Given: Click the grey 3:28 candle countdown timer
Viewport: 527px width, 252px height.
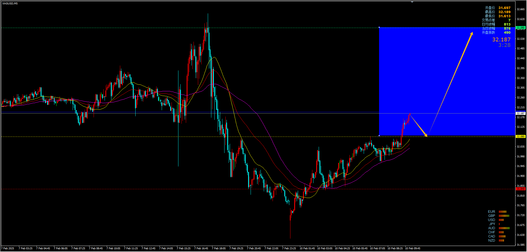Looking at the screenshot, I should coord(504,45).
